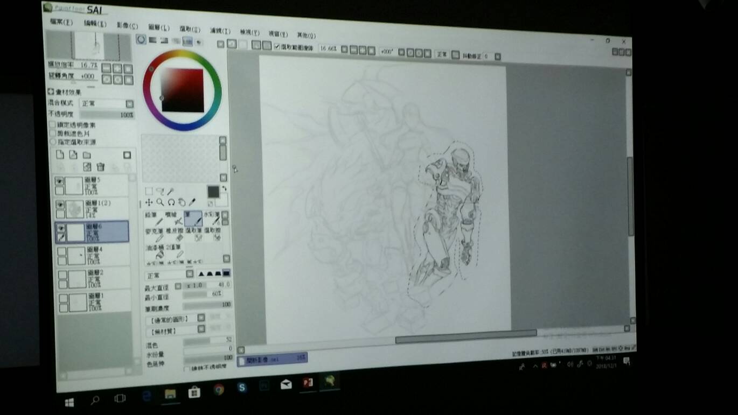The width and height of the screenshot is (738, 415).
Task: Show the RGB slider panel
Action: (x=152, y=40)
